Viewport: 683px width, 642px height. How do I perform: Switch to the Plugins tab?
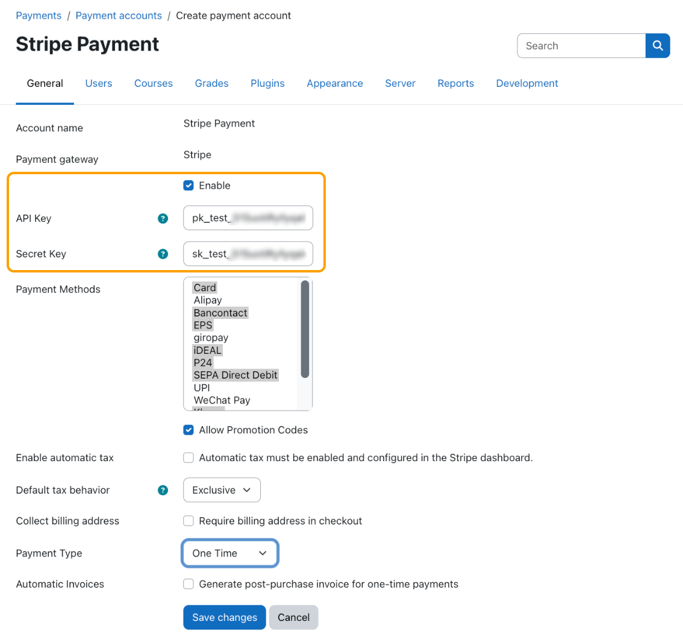tap(267, 83)
